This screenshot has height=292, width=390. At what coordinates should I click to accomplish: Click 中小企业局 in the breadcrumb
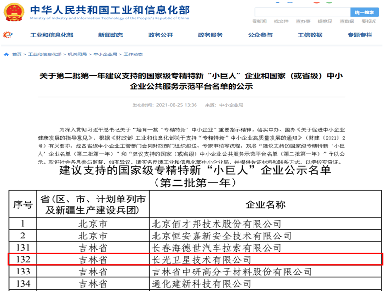105,55
